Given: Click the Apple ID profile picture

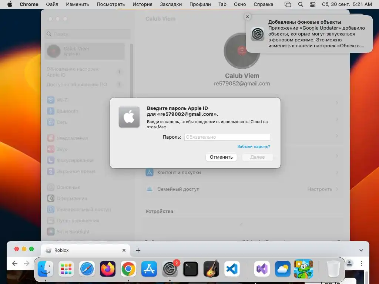Looking at the screenshot, I should [242, 51].
